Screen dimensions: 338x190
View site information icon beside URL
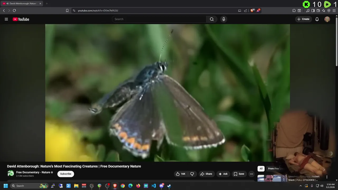pos(74,11)
